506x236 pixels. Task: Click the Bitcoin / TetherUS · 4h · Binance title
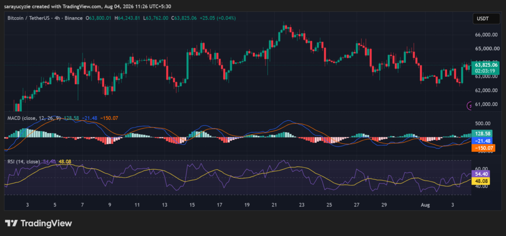[x=45, y=18]
